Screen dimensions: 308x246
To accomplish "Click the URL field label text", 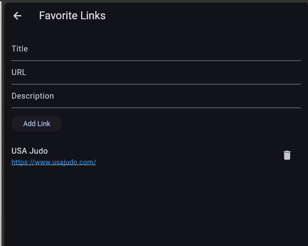I will click(x=19, y=72).
